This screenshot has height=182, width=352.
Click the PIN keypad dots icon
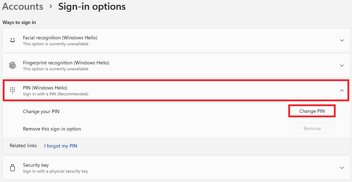pos(13,90)
